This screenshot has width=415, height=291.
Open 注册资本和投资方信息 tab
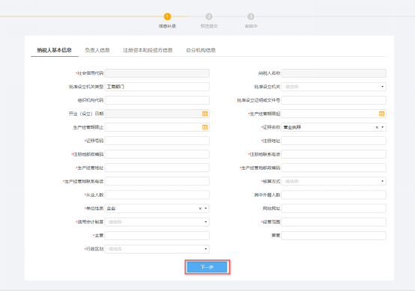pyautogui.click(x=148, y=50)
